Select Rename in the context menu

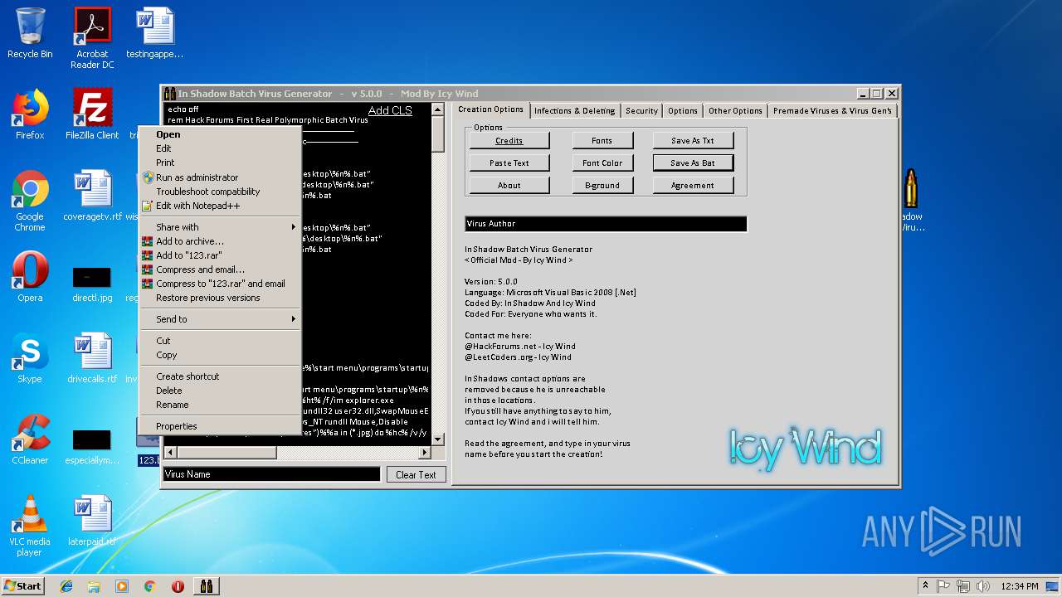click(219, 405)
